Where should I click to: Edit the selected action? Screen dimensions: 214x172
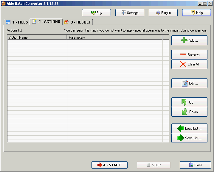click(x=189, y=83)
